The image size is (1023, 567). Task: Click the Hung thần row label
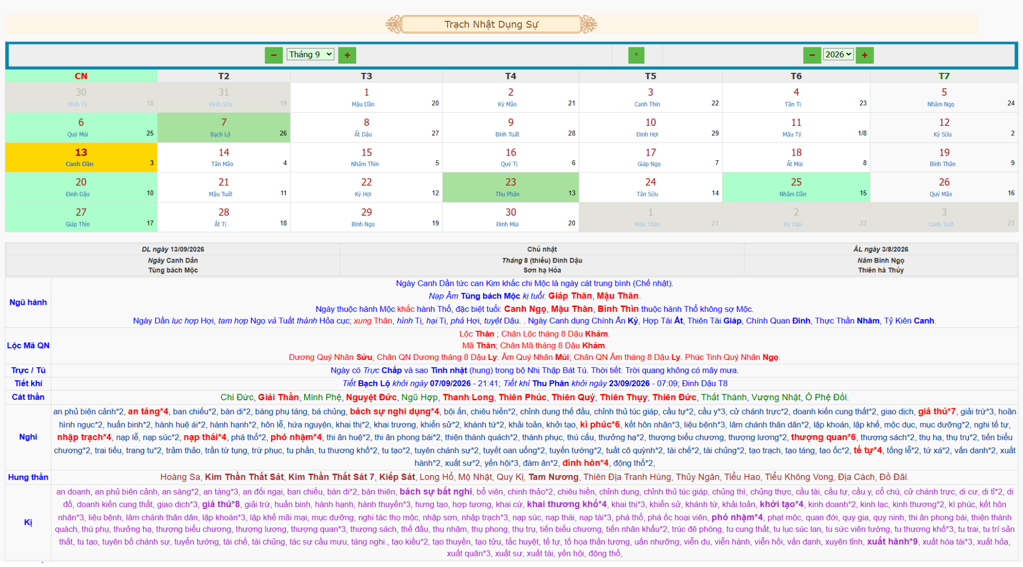pos(28,477)
